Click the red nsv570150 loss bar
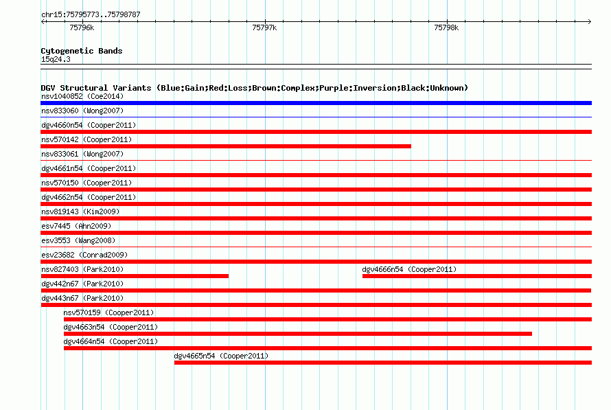 (x=316, y=190)
